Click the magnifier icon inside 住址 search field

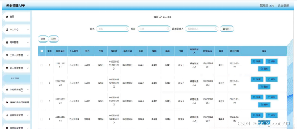(x=168, y=29)
